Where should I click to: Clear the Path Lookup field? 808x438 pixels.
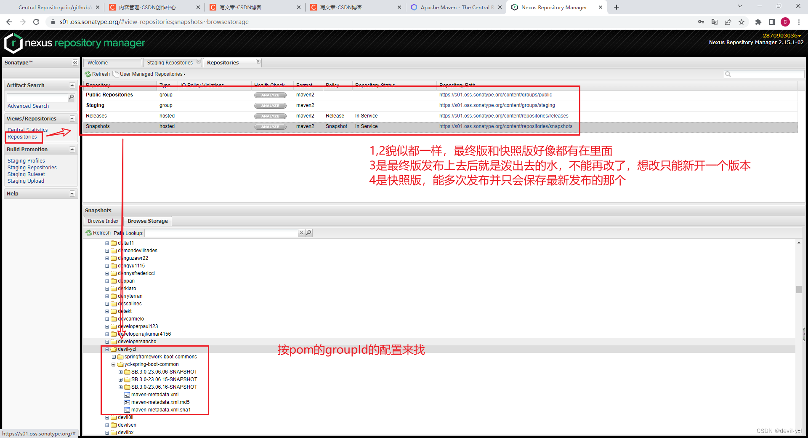(x=301, y=233)
